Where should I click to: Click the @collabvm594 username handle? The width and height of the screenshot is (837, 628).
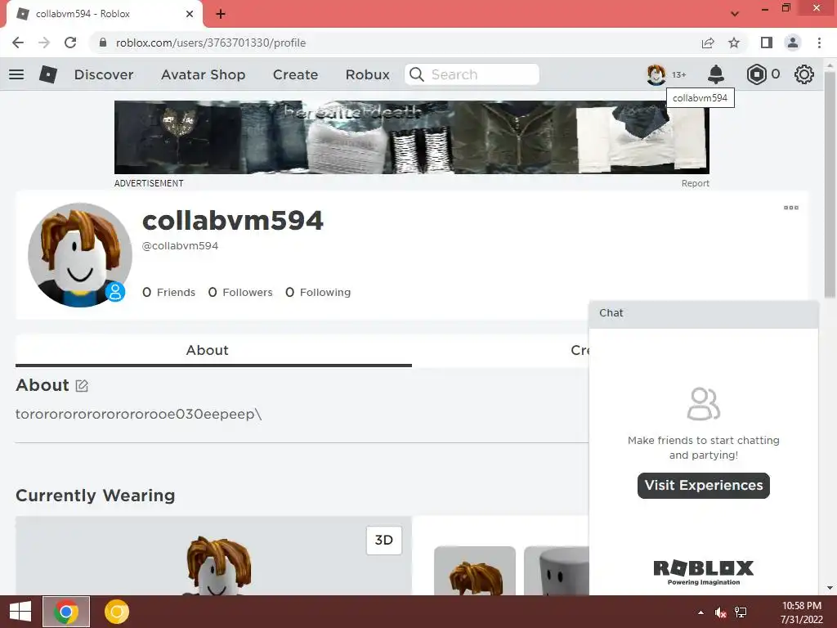[x=180, y=245]
